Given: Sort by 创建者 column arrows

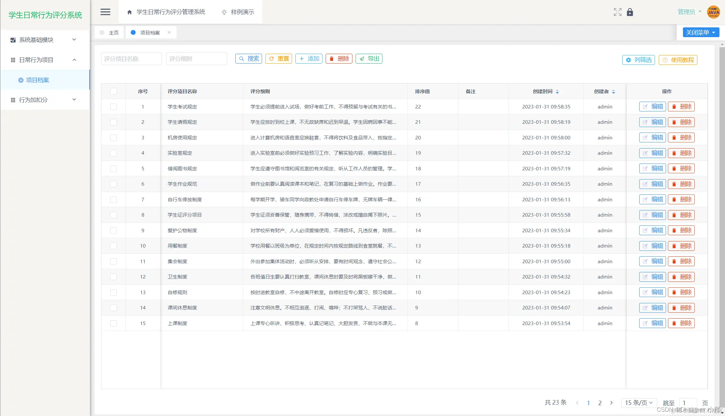Looking at the screenshot, I should tap(614, 92).
